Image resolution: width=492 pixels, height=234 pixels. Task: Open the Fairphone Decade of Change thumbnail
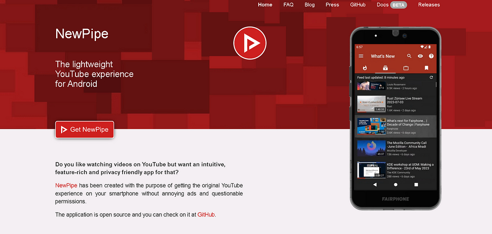(371, 126)
